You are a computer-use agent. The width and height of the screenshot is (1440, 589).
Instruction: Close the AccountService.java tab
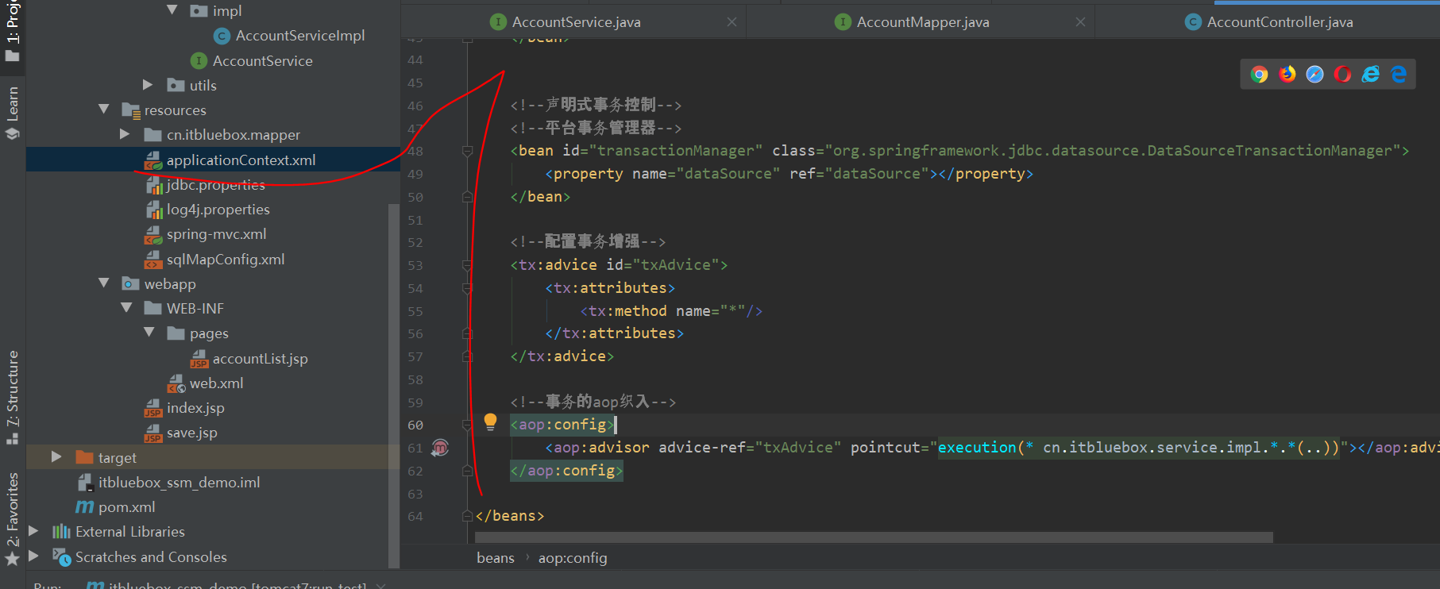pyautogui.click(x=732, y=22)
